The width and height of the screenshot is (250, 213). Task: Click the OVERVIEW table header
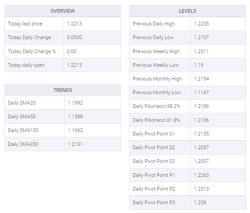tap(63, 11)
